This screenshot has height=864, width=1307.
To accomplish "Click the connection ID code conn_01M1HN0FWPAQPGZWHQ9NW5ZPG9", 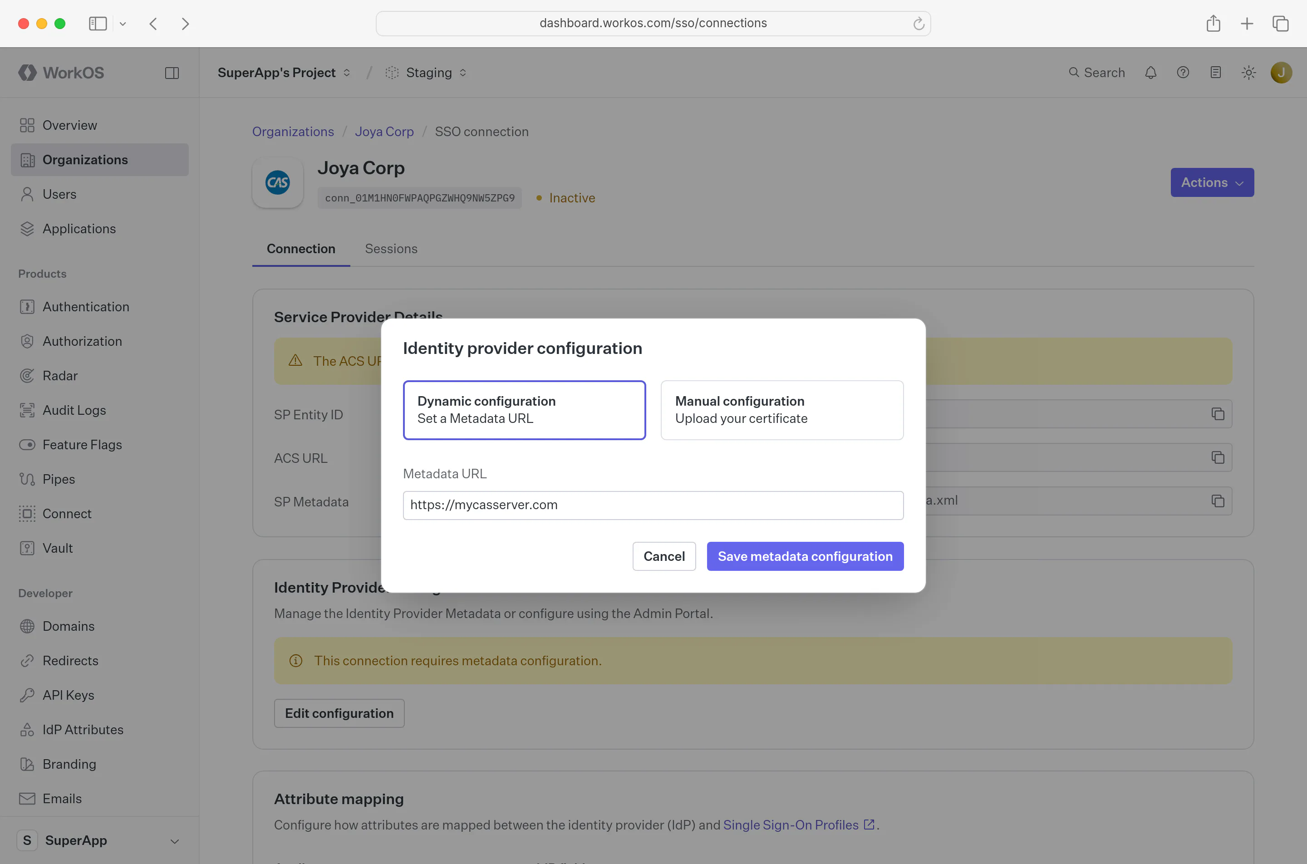I will (420, 198).
